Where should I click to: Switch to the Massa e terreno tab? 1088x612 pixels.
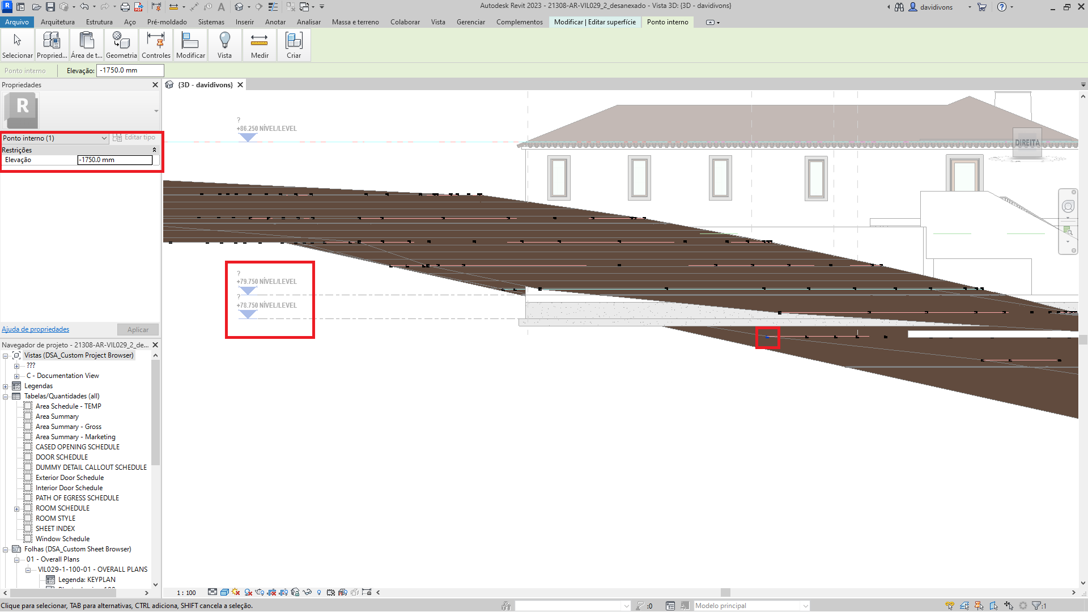355,22
